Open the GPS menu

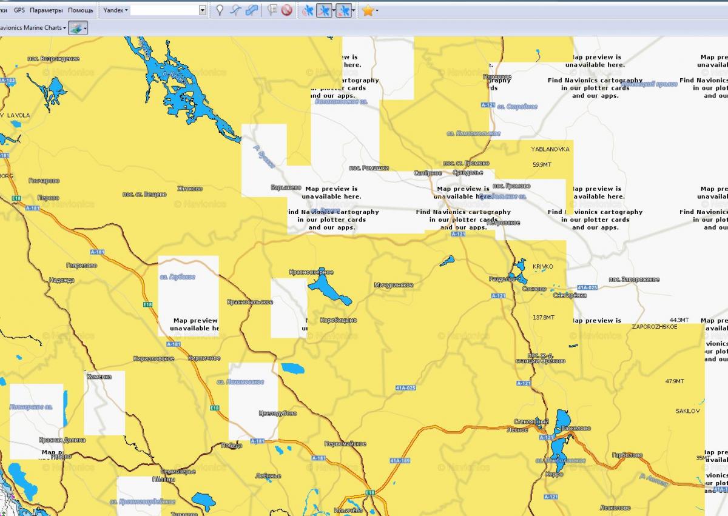click(x=19, y=10)
